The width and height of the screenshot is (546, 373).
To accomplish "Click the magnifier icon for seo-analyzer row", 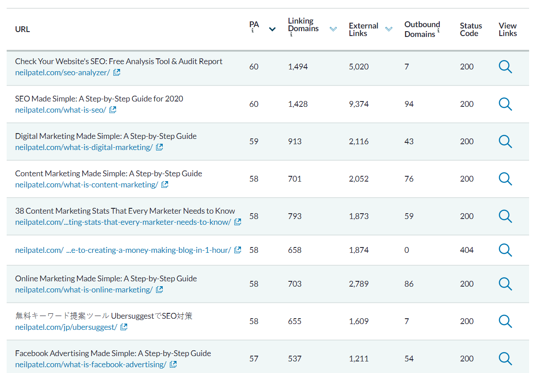I will tap(505, 67).
